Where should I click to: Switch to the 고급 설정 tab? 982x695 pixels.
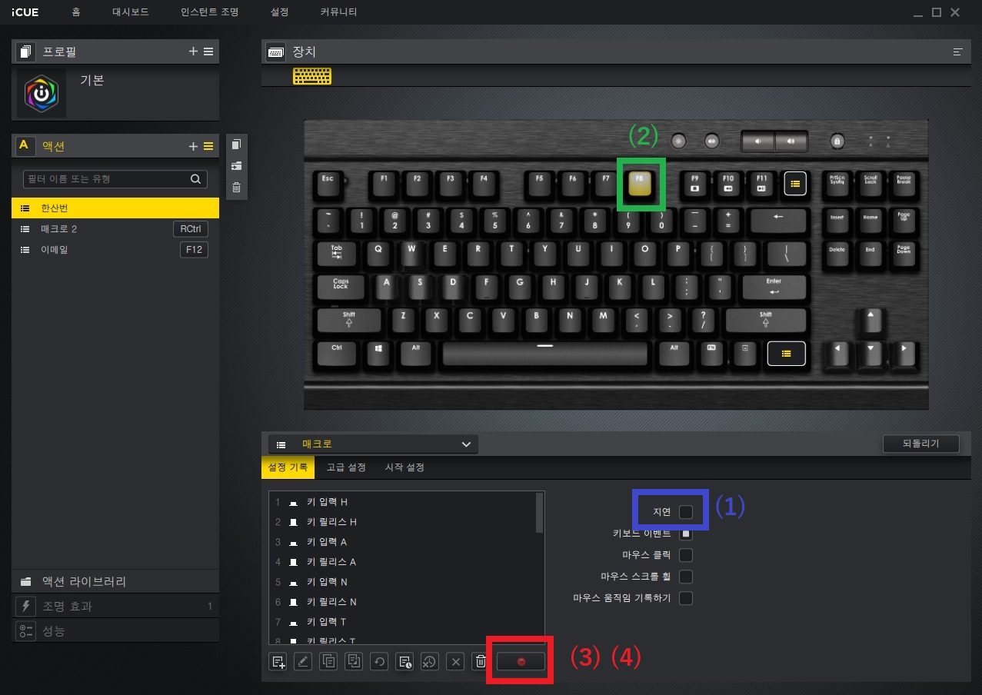coord(346,467)
